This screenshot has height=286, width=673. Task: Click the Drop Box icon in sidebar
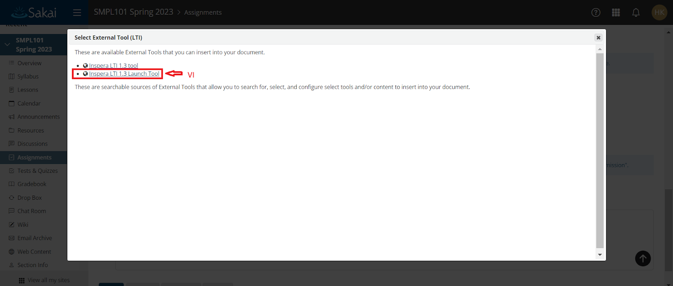11,198
